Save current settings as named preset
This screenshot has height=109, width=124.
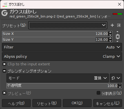click(112, 25)
